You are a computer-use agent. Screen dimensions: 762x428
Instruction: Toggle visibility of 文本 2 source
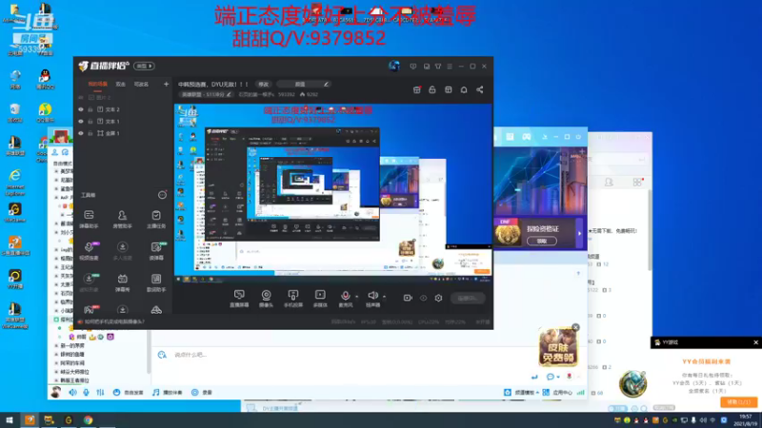(81, 109)
